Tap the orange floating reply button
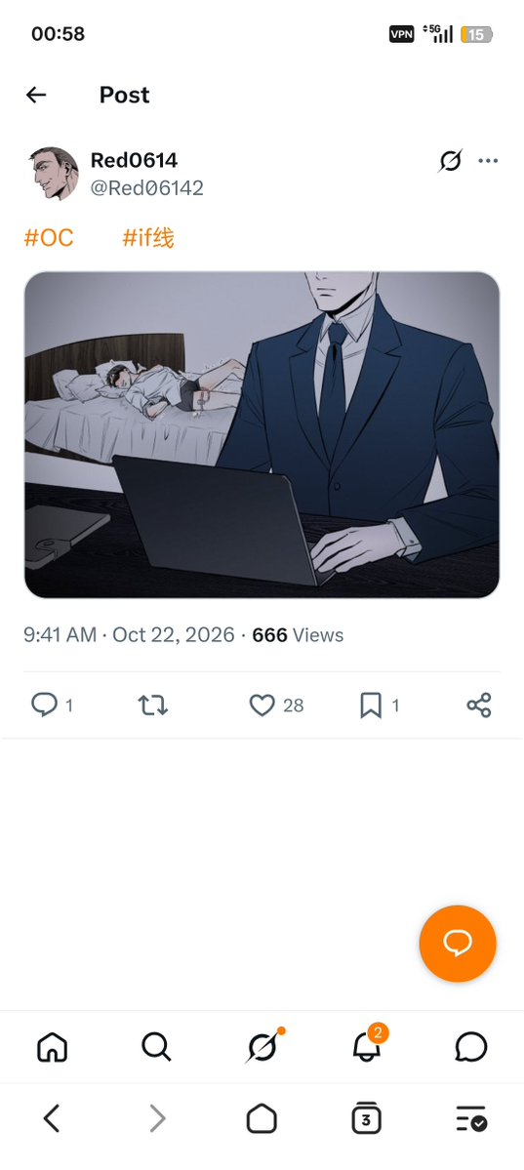 tap(458, 944)
